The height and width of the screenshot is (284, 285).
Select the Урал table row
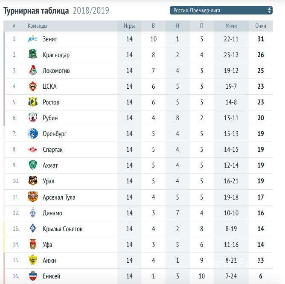coord(138,181)
